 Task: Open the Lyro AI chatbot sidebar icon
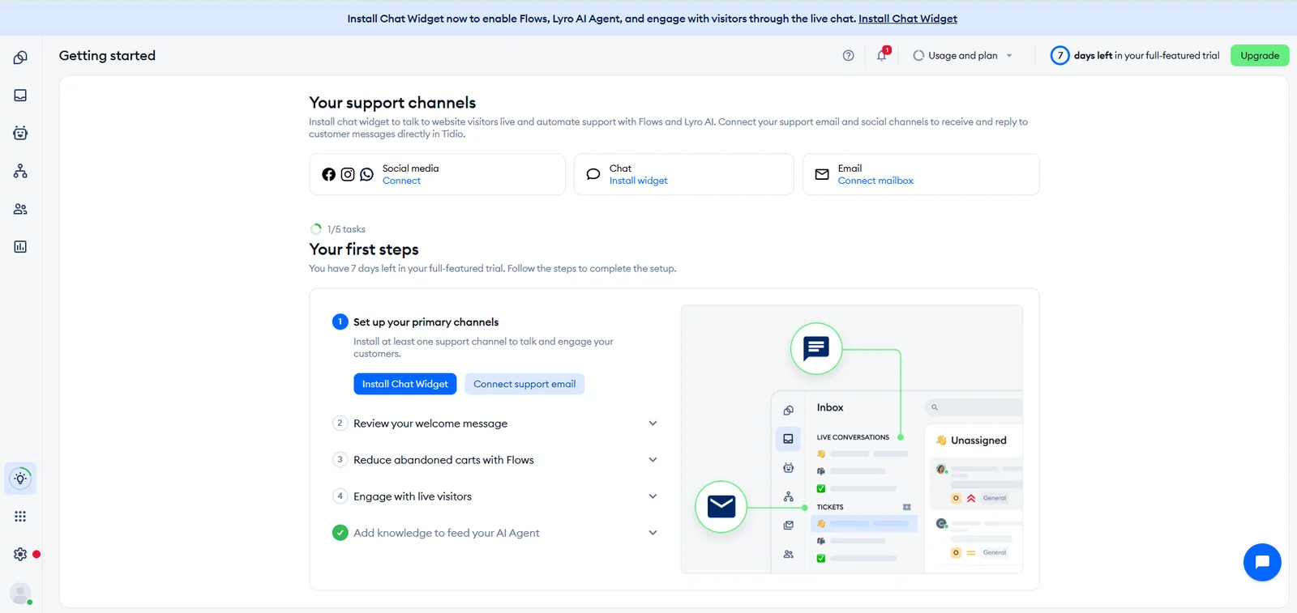pos(20,133)
